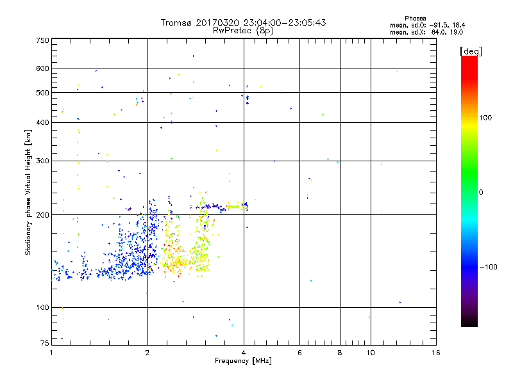Click the x-axis tick label '4'
Viewport: 513px width, 384px height.
coord(244,353)
